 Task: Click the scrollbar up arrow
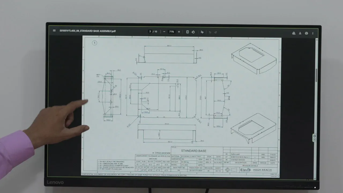pos(316,40)
